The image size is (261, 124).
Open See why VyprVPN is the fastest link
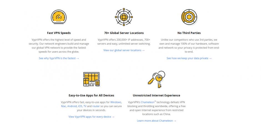coord(59,58)
